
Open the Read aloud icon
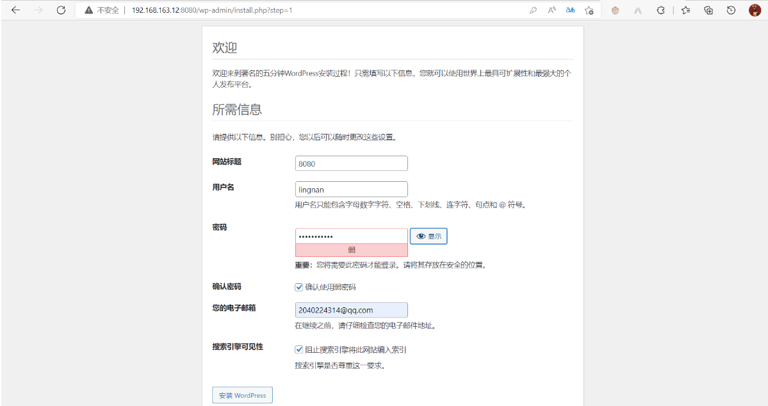[551, 10]
